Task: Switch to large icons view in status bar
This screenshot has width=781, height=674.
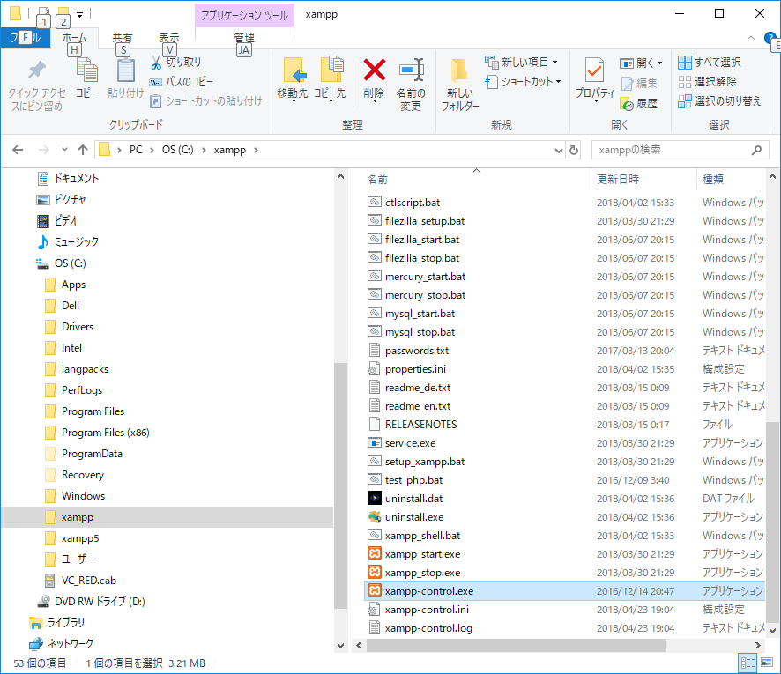Action: [x=767, y=663]
